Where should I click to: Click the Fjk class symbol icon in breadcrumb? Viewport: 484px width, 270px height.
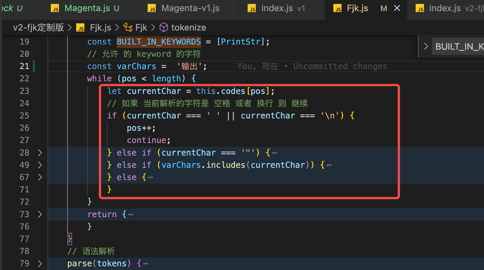pos(128,27)
